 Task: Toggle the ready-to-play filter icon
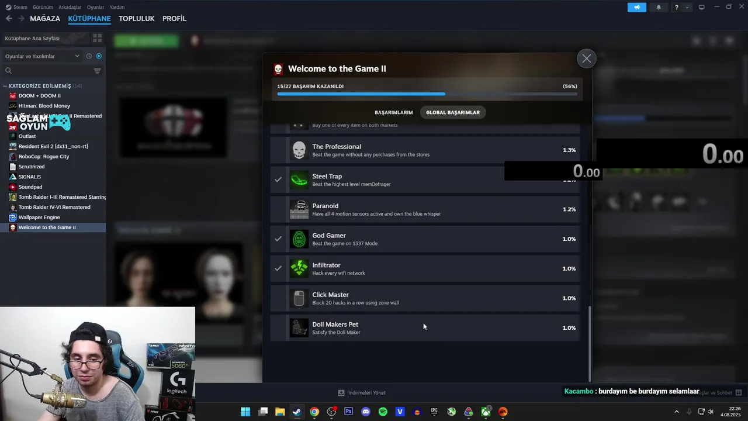coord(99,56)
